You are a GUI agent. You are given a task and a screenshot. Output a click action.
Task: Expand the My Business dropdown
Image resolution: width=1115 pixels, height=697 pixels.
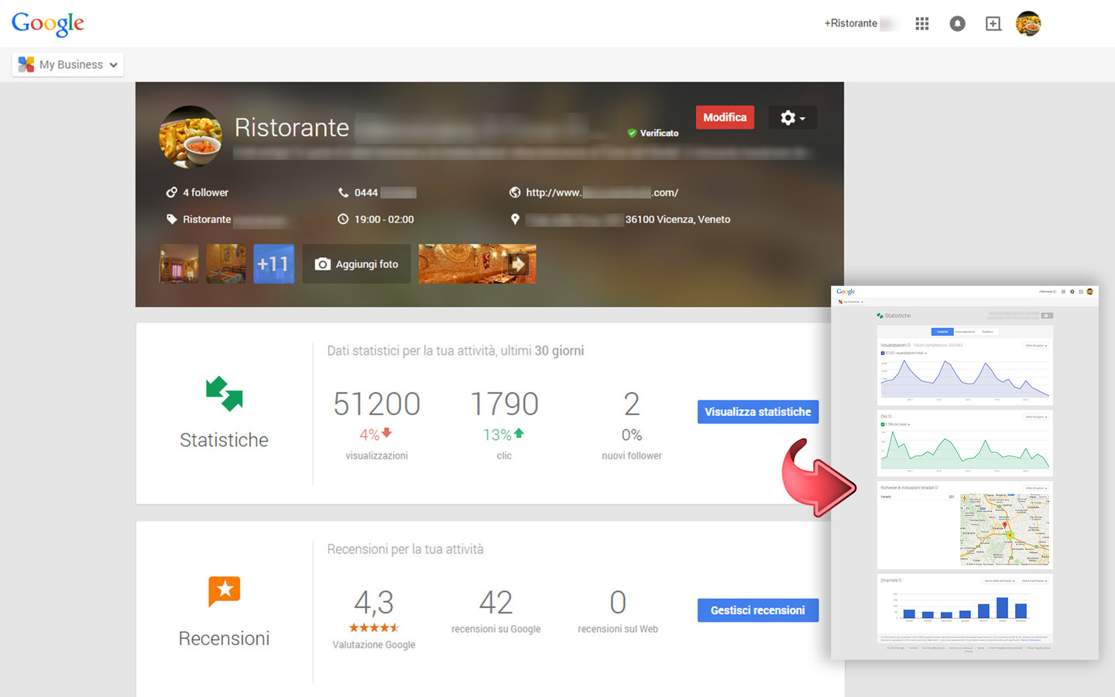pos(68,64)
